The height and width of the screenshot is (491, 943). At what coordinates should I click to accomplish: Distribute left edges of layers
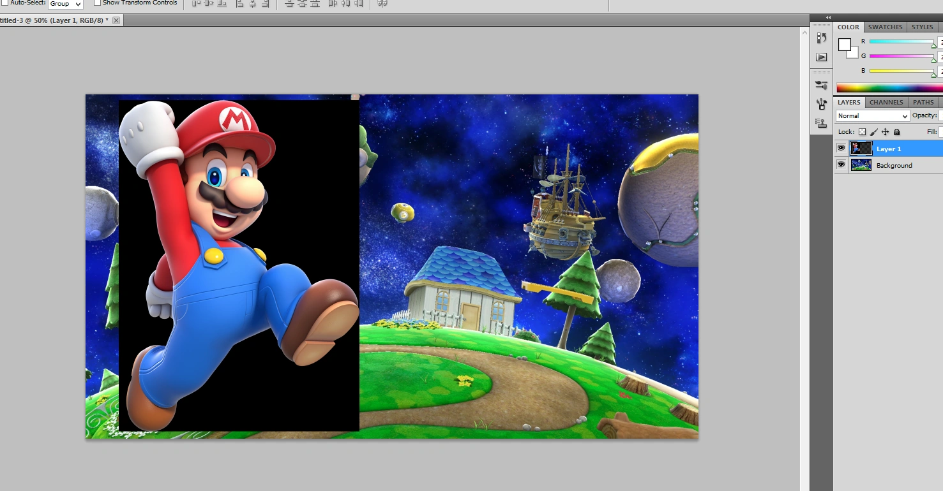click(x=333, y=4)
